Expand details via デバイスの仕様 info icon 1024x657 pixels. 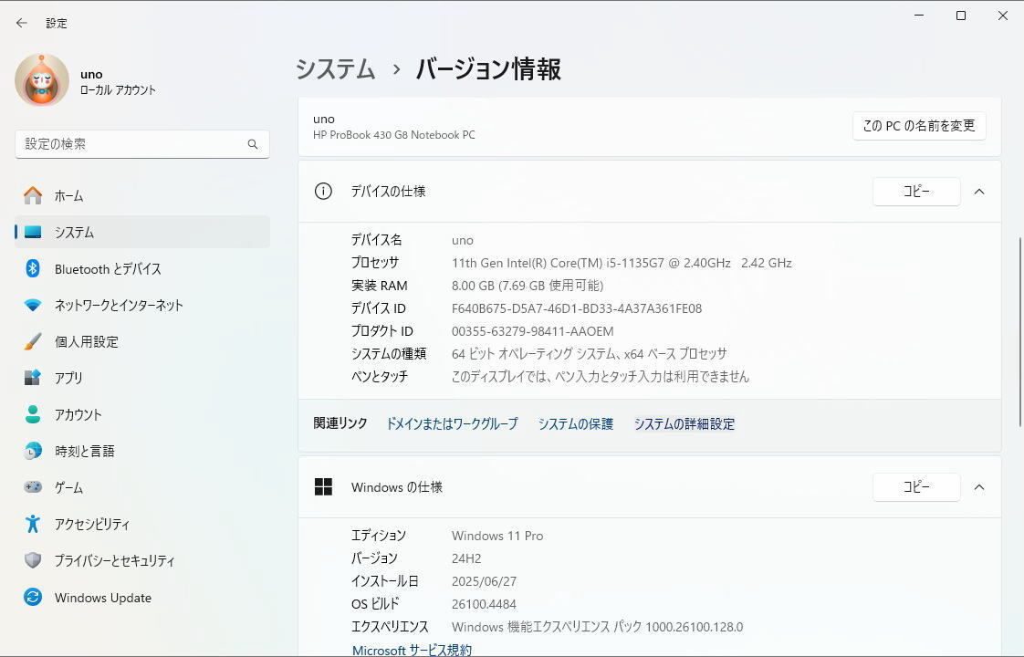(323, 192)
